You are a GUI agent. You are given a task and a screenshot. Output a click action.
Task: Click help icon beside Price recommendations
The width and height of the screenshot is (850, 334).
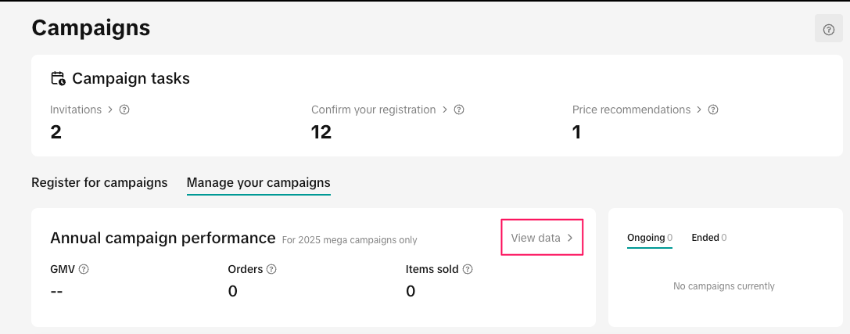click(x=713, y=110)
